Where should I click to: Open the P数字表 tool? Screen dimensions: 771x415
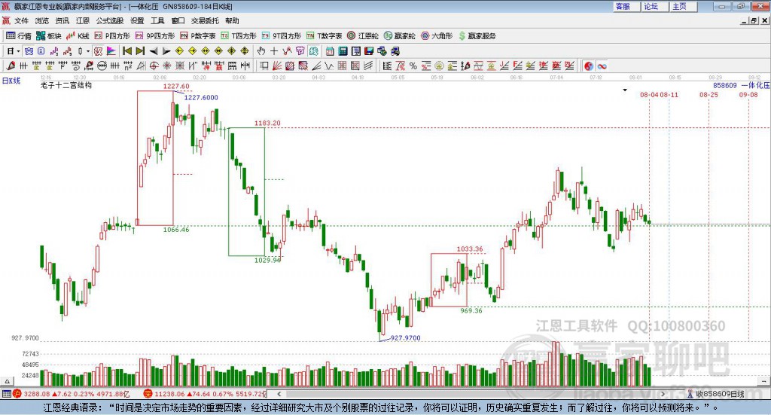click(198, 36)
